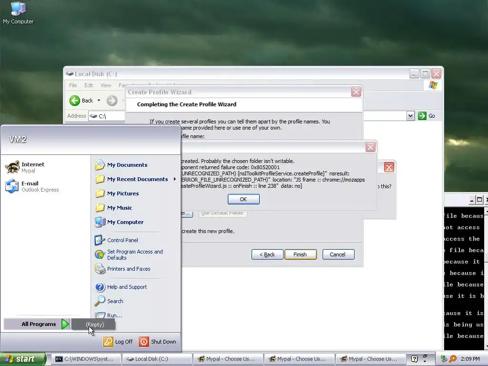
Task: Click the (Empty) All Programs item
Action: click(94, 324)
